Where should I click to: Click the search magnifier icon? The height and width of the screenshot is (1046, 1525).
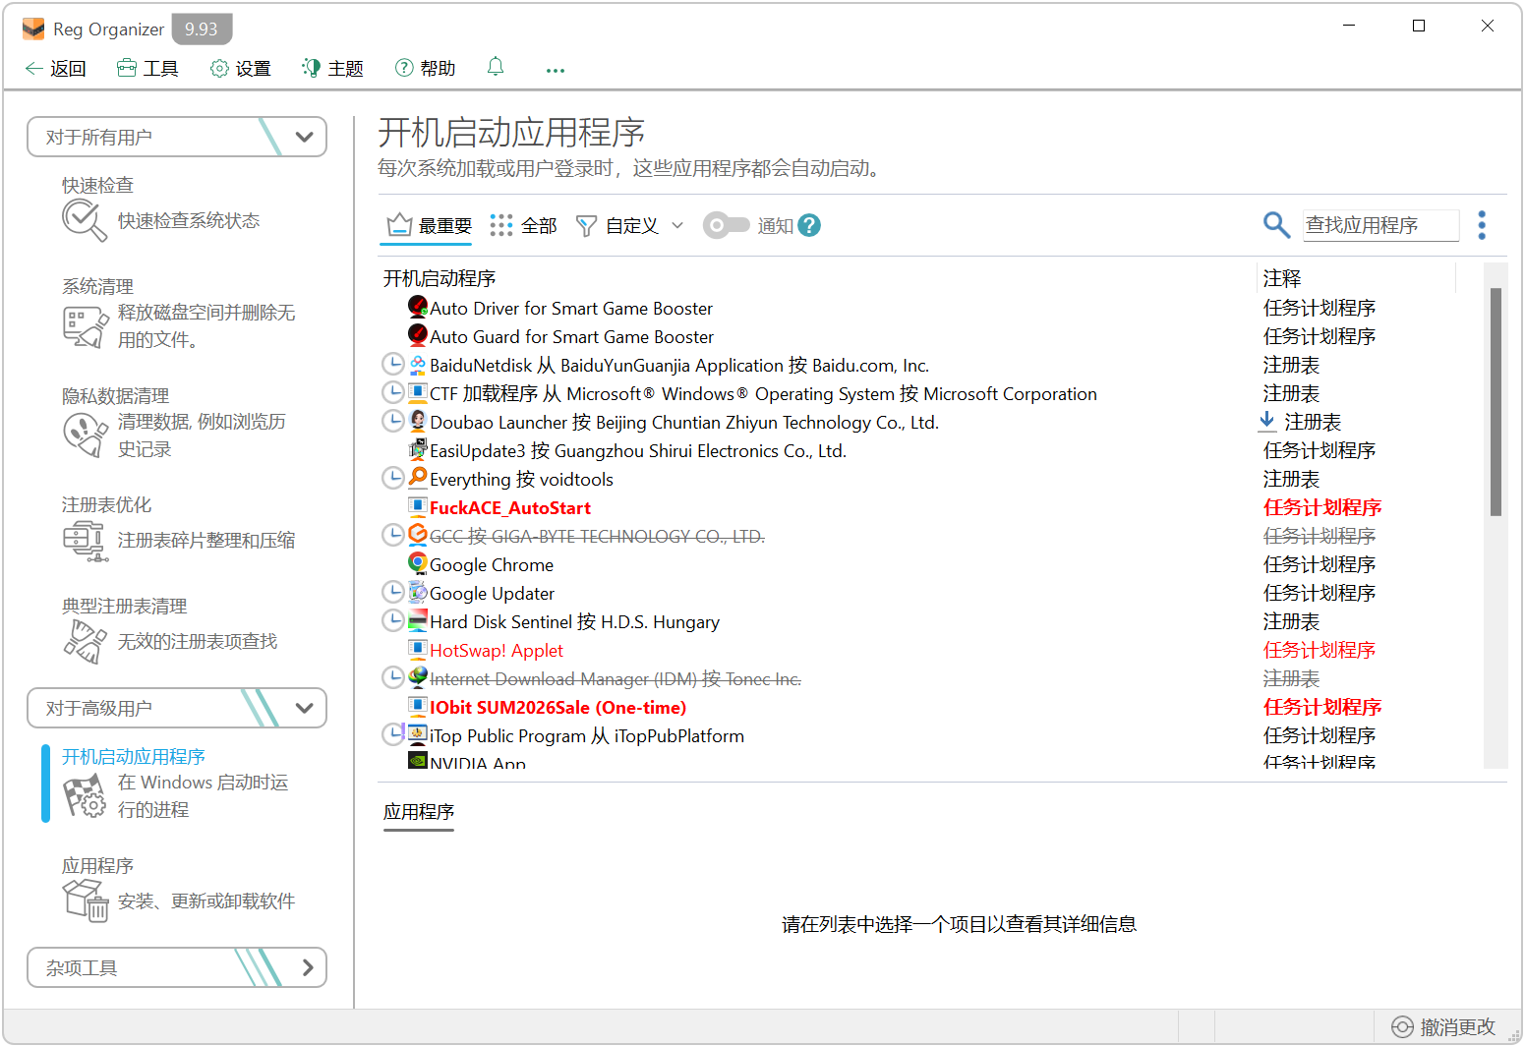(1276, 225)
